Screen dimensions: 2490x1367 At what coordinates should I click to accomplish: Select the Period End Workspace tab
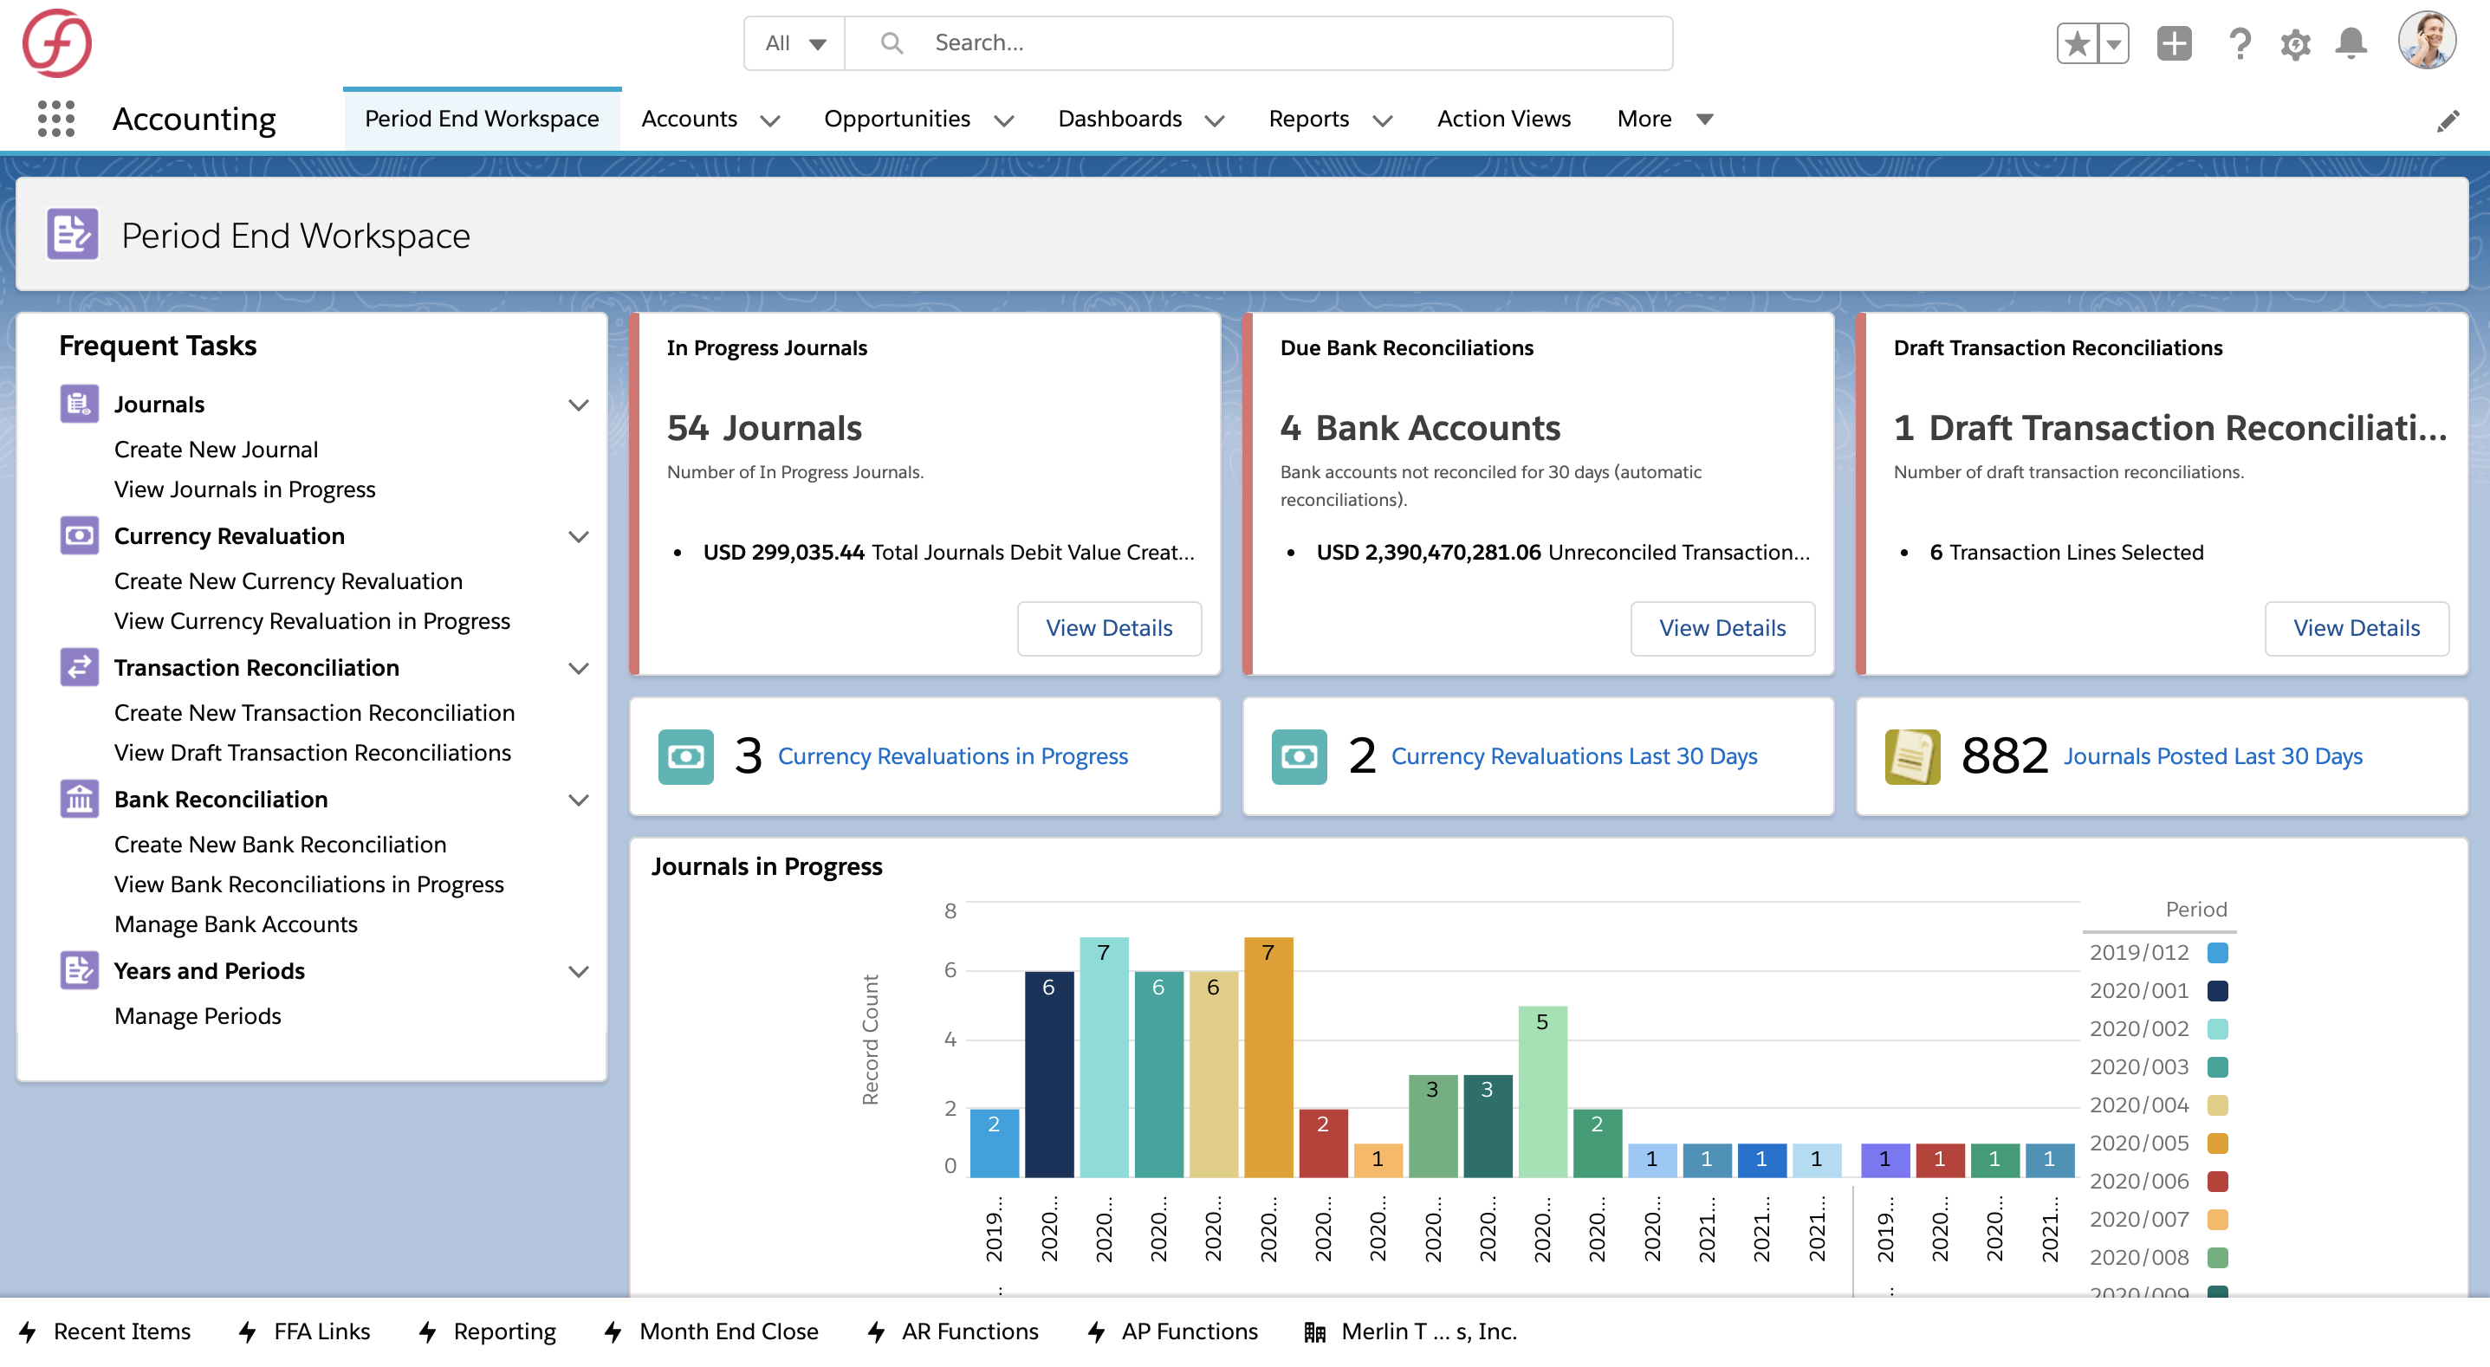482,119
